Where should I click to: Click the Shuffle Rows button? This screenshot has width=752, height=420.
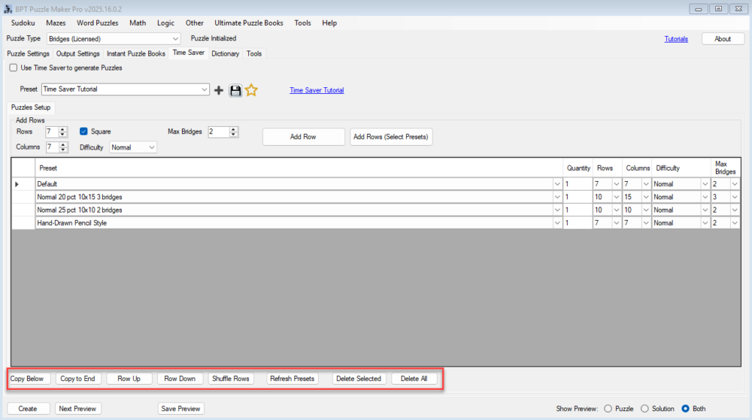coord(231,379)
